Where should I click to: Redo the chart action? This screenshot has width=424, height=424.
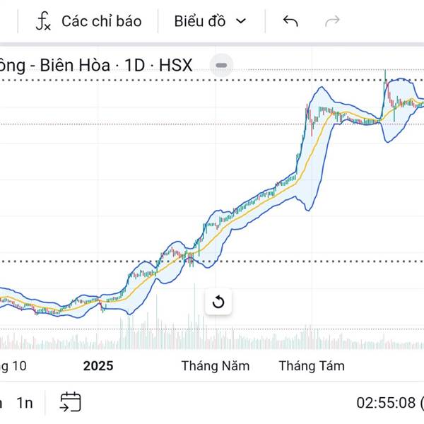click(x=332, y=21)
